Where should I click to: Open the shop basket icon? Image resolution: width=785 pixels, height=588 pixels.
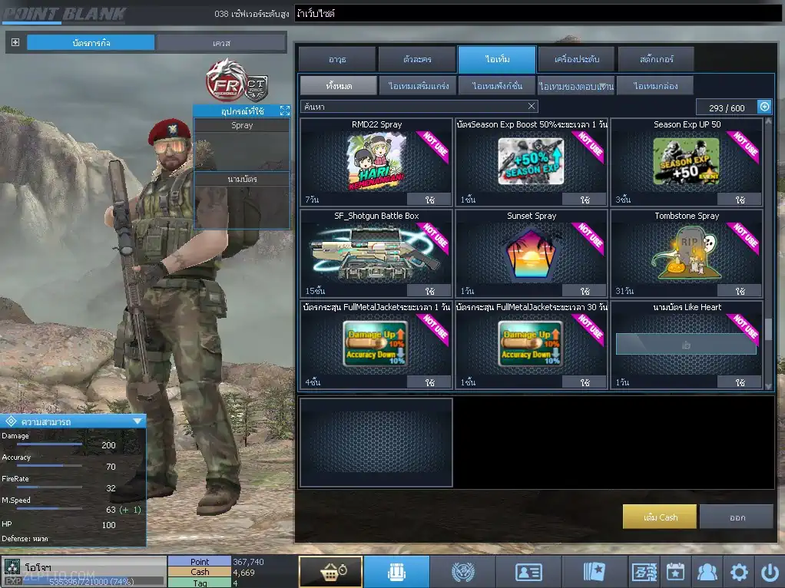[x=330, y=572]
